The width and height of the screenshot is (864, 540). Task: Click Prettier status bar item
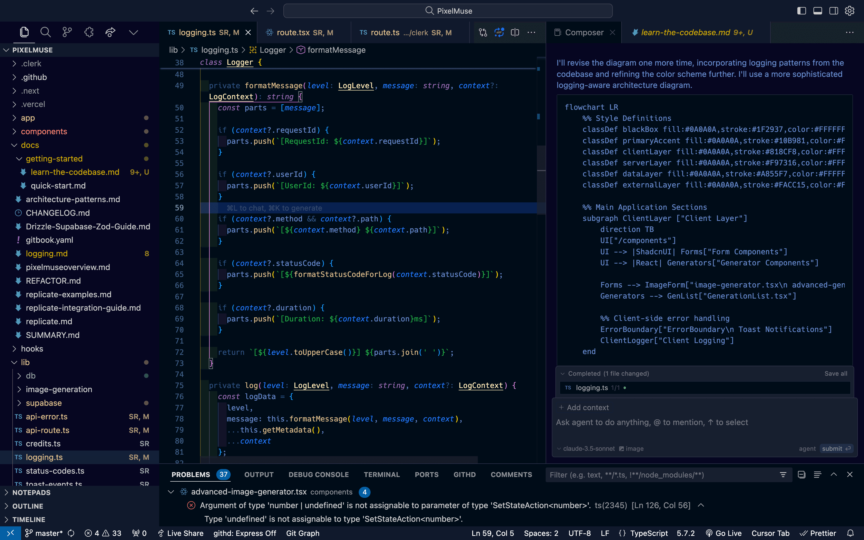click(818, 533)
